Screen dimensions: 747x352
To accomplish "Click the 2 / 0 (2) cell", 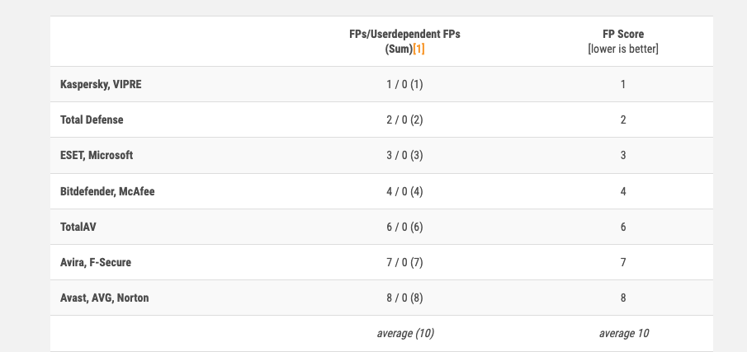I will pos(404,120).
